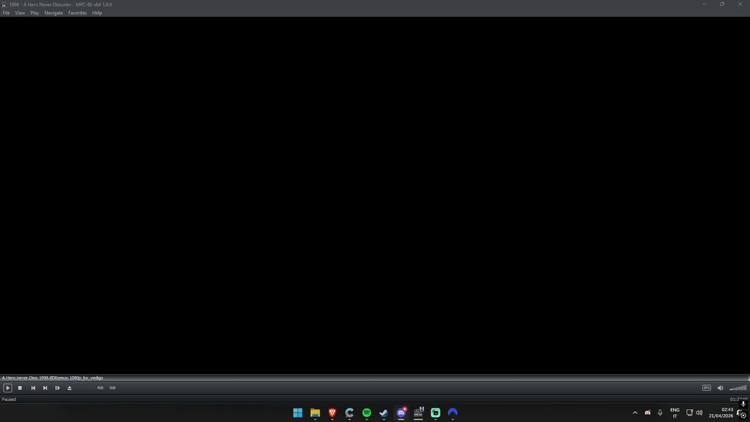Image resolution: width=750 pixels, height=422 pixels.
Task: Open the Help menu
Action: (97, 13)
